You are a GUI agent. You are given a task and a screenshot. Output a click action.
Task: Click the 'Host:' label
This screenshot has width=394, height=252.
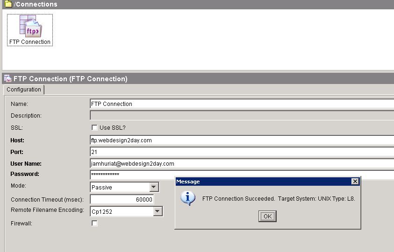(x=17, y=140)
